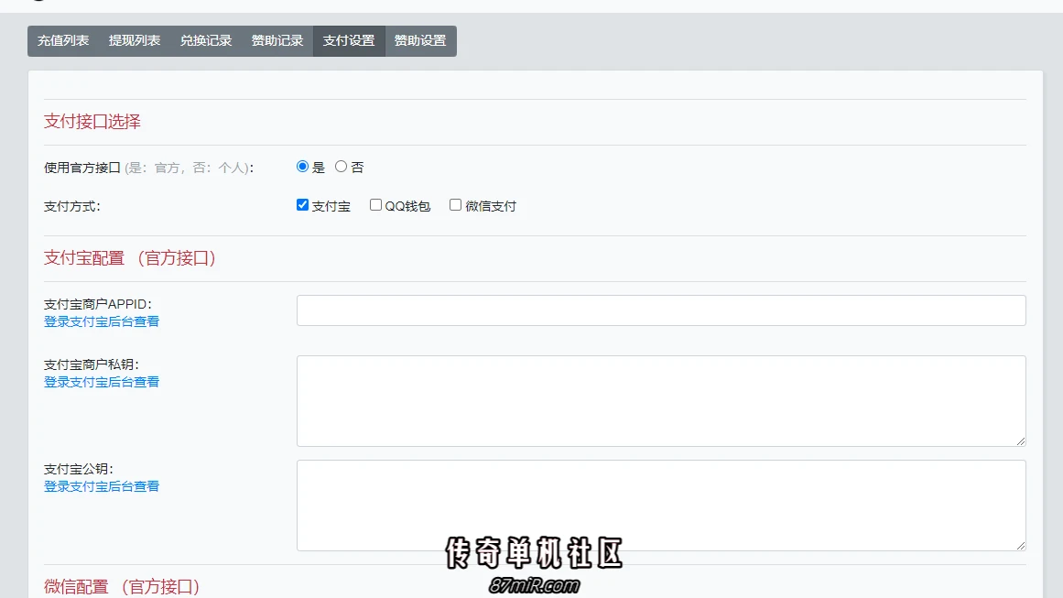Go to the 赞助记录 tab

point(277,40)
